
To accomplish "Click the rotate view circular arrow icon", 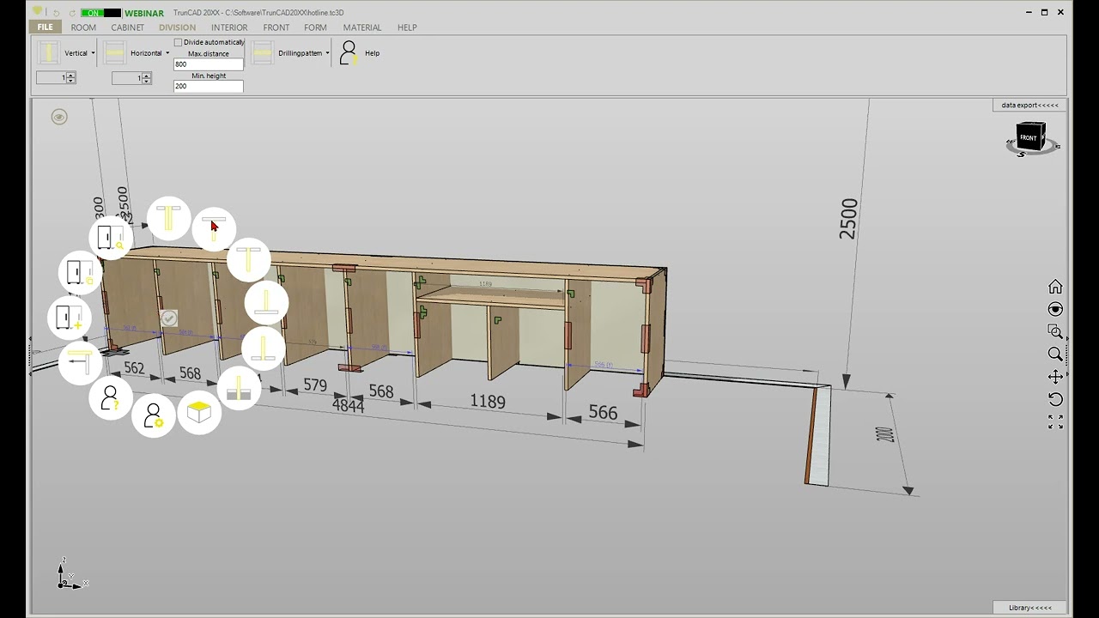I will (x=1055, y=399).
